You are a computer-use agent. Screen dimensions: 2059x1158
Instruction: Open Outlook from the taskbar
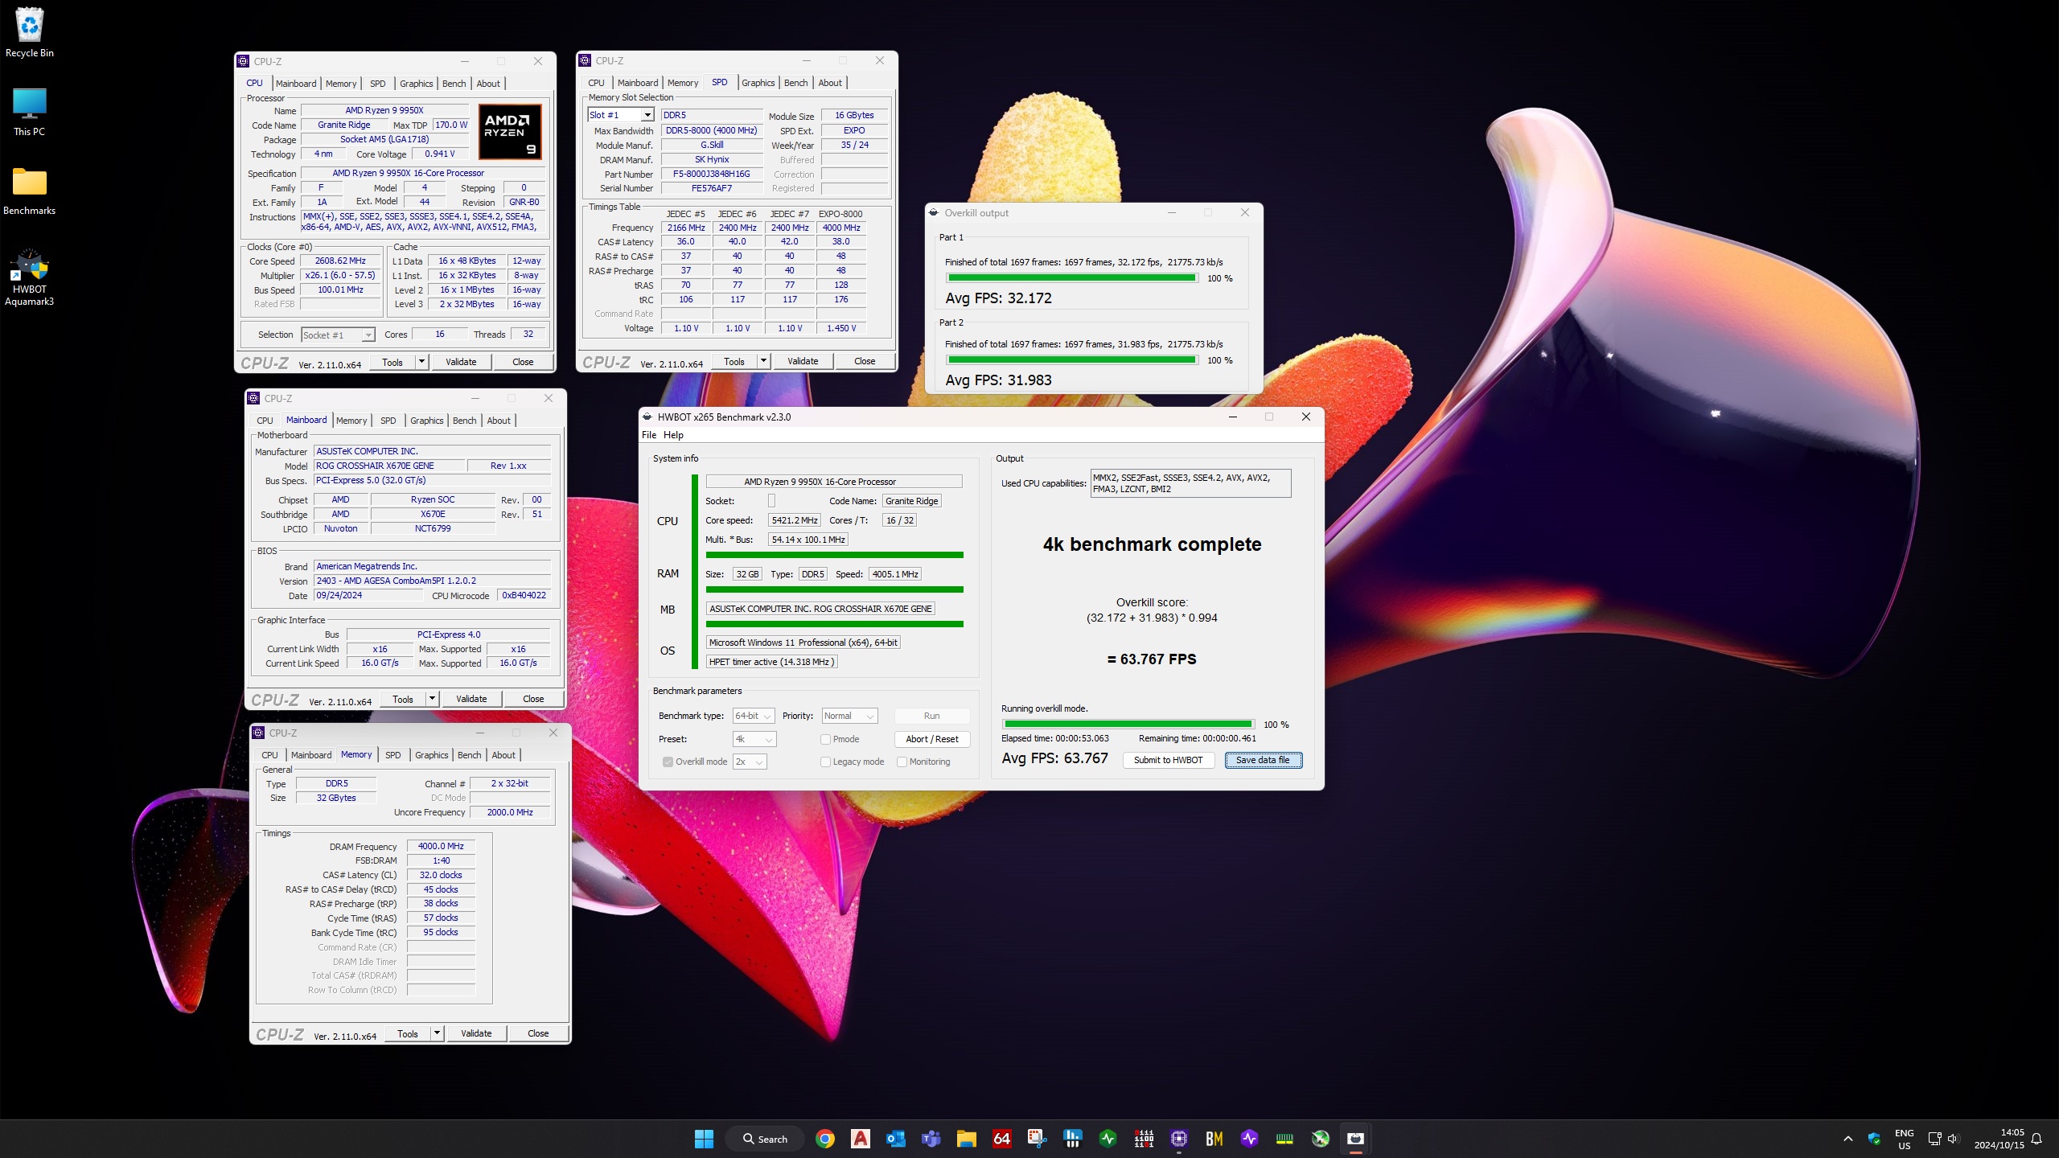tap(896, 1139)
